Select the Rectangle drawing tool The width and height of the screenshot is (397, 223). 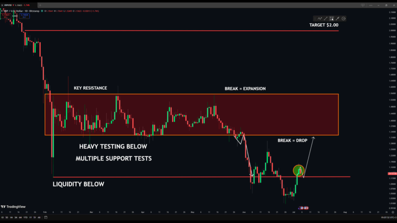point(331,19)
